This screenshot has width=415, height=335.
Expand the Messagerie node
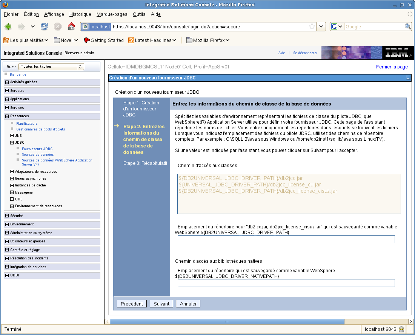coord(12,192)
